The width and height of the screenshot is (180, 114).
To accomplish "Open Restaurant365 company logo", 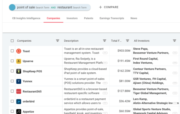I will 19,91.
